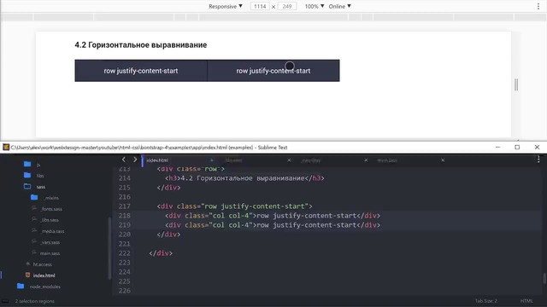Click the ht.access gear file icon

pyautogui.click(x=27, y=264)
